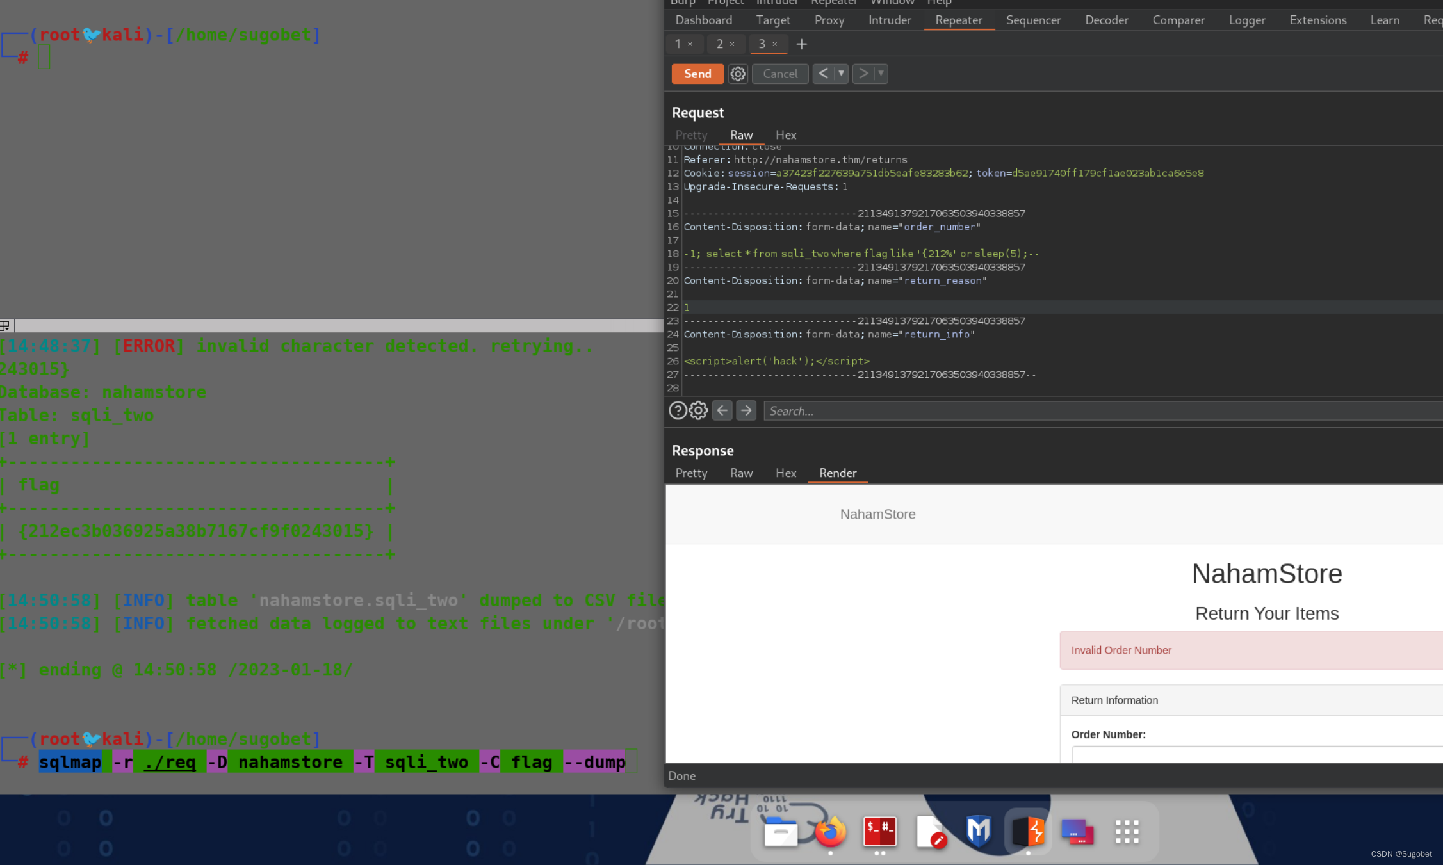This screenshot has width=1443, height=865.
Task: Open the Intruder tab
Action: pos(890,20)
